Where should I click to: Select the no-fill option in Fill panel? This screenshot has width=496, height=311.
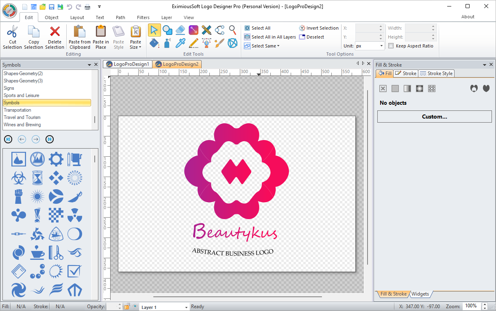383,88
